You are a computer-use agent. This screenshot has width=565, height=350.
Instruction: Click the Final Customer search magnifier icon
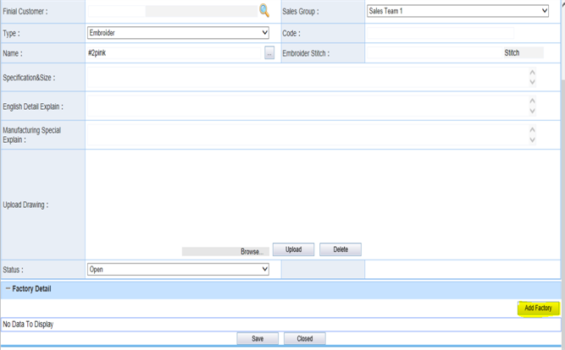click(263, 11)
